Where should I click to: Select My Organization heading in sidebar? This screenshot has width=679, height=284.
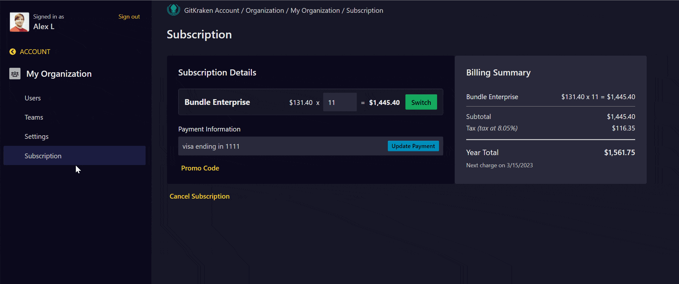pos(59,74)
